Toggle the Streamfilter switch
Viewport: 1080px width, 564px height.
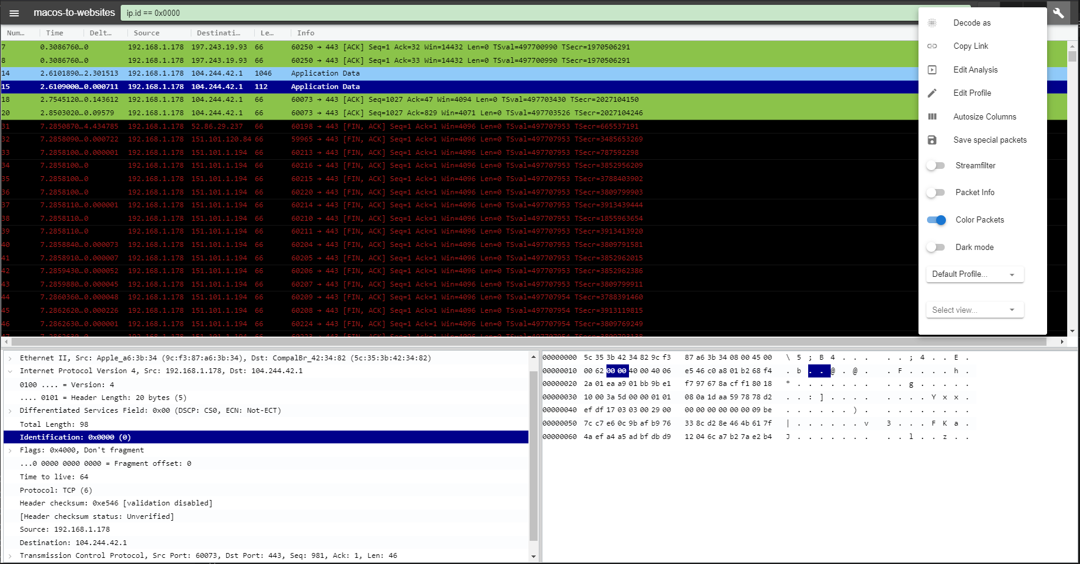pyautogui.click(x=936, y=166)
